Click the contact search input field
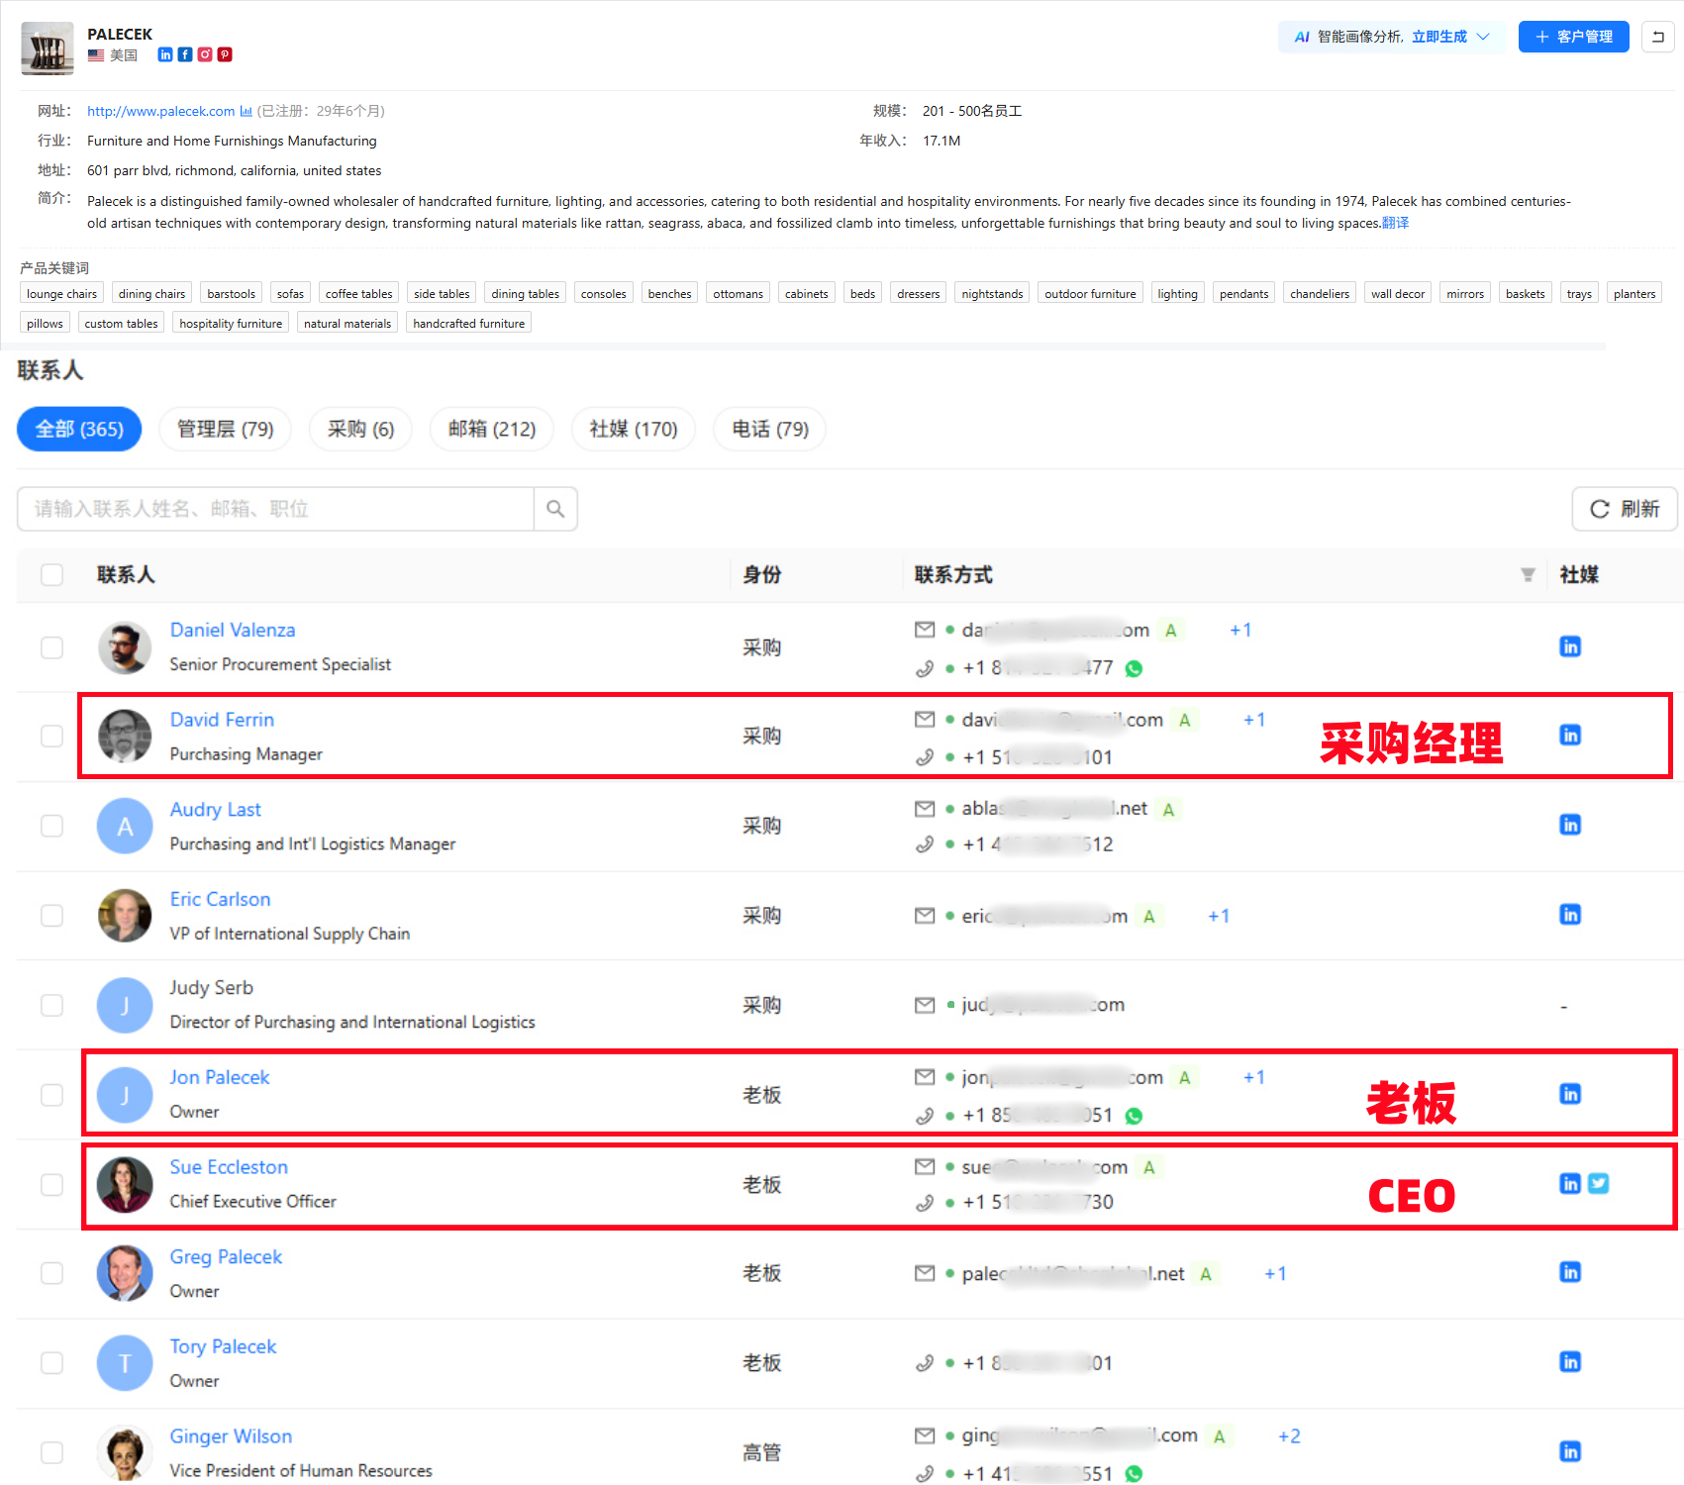Viewport: 1684px width, 1485px height. [276, 509]
